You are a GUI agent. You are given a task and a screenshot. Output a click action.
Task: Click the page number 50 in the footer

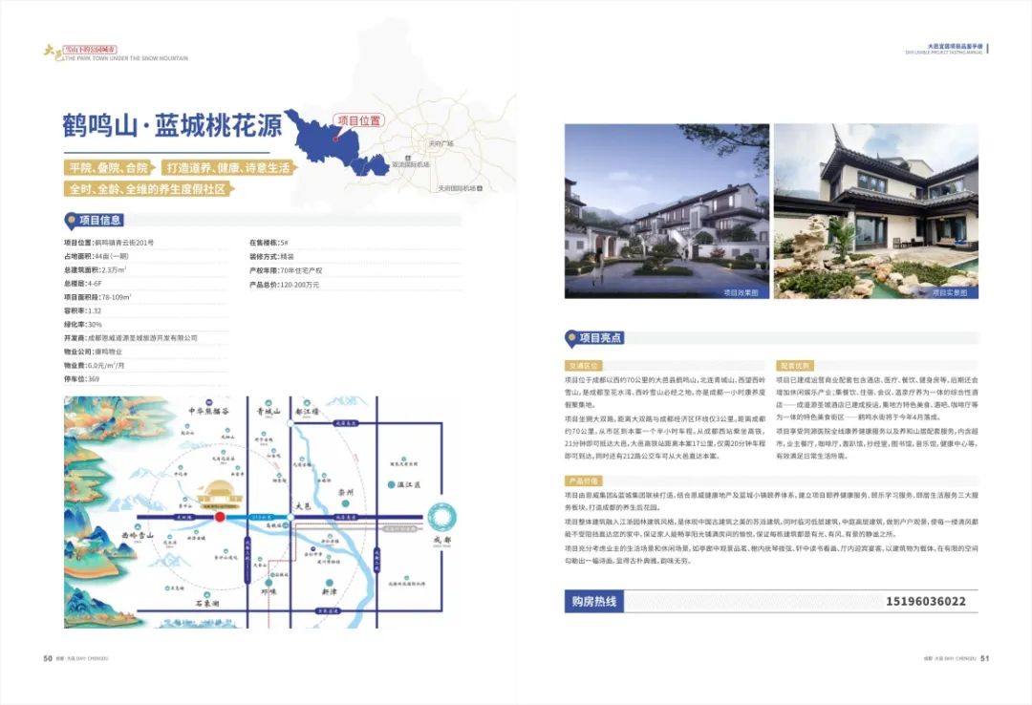pos(48,658)
